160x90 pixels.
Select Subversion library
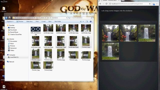12,48
